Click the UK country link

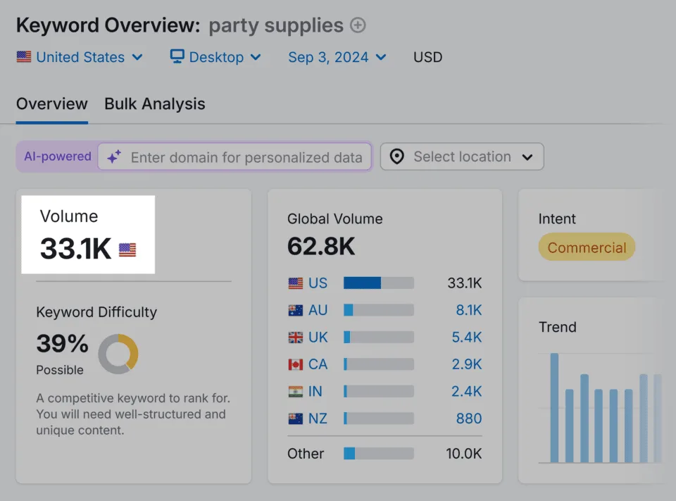click(318, 337)
